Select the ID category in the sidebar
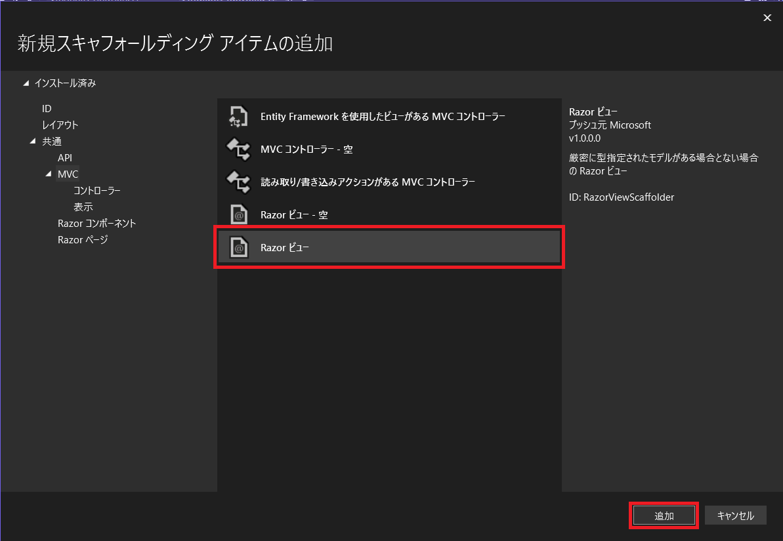The image size is (783, 541). (x=47, y=108)
